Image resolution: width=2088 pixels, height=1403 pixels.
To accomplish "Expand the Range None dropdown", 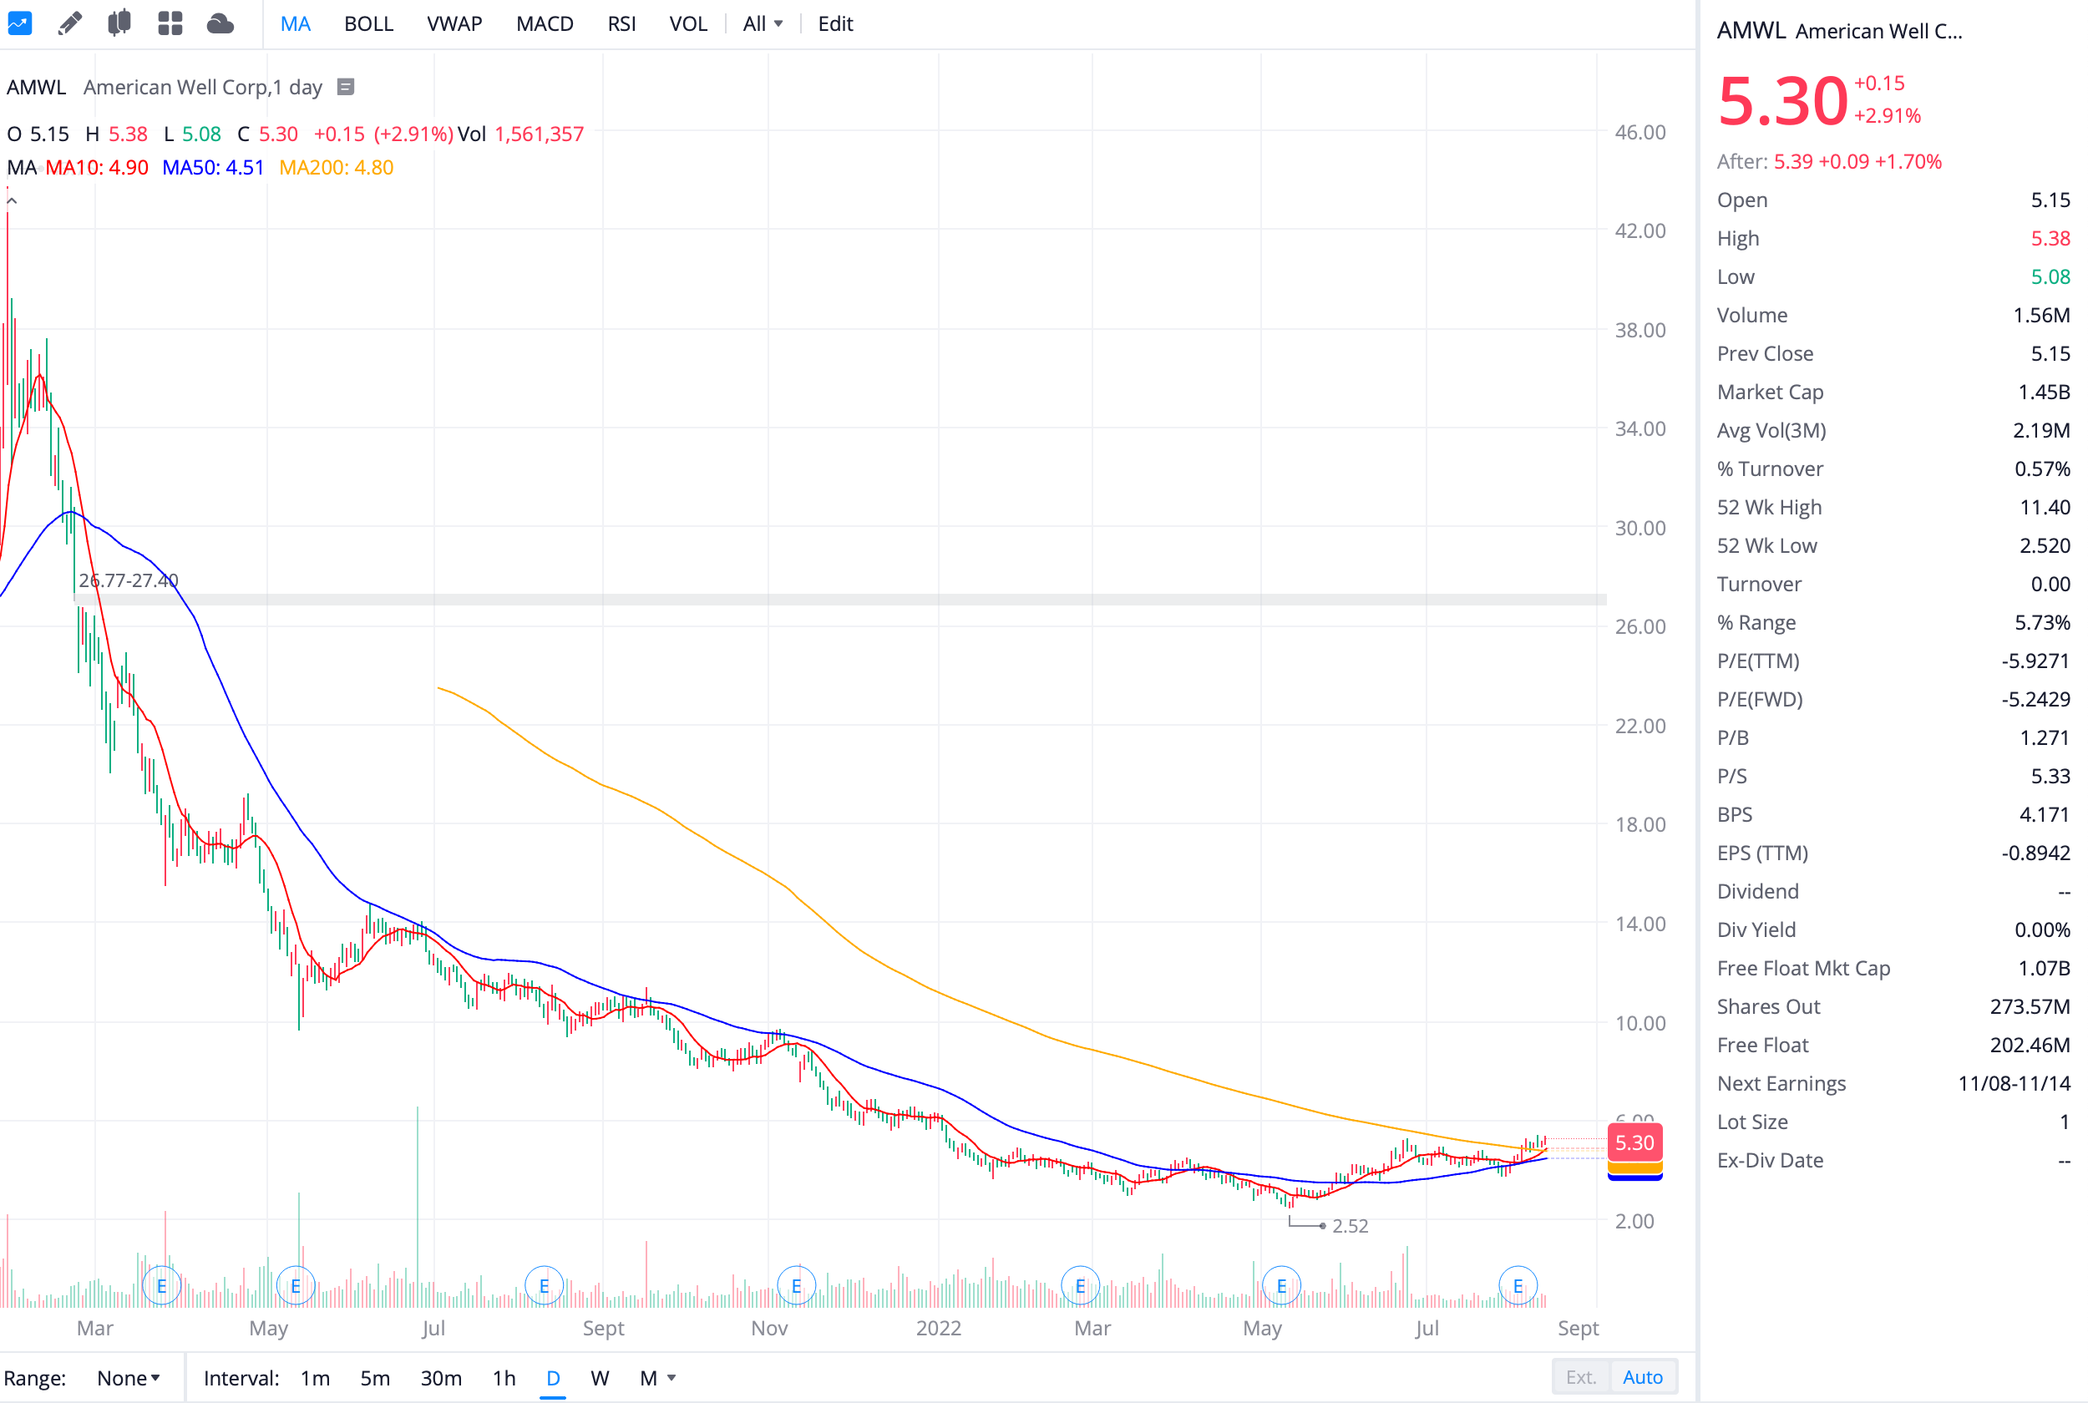I will pyautogui.click(x=128, y=1378).
